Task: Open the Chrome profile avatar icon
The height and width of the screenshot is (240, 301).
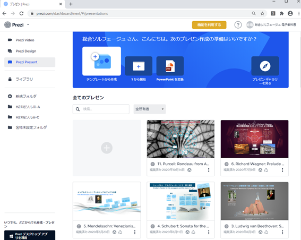Action: point(290,13)
